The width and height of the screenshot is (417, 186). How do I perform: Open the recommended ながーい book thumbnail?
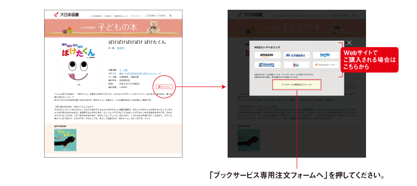pos(65,140)
